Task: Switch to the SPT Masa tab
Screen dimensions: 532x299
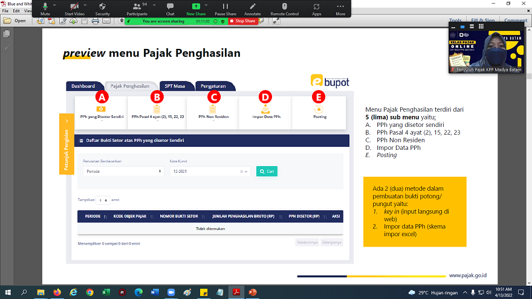Action: pos(175,86)
